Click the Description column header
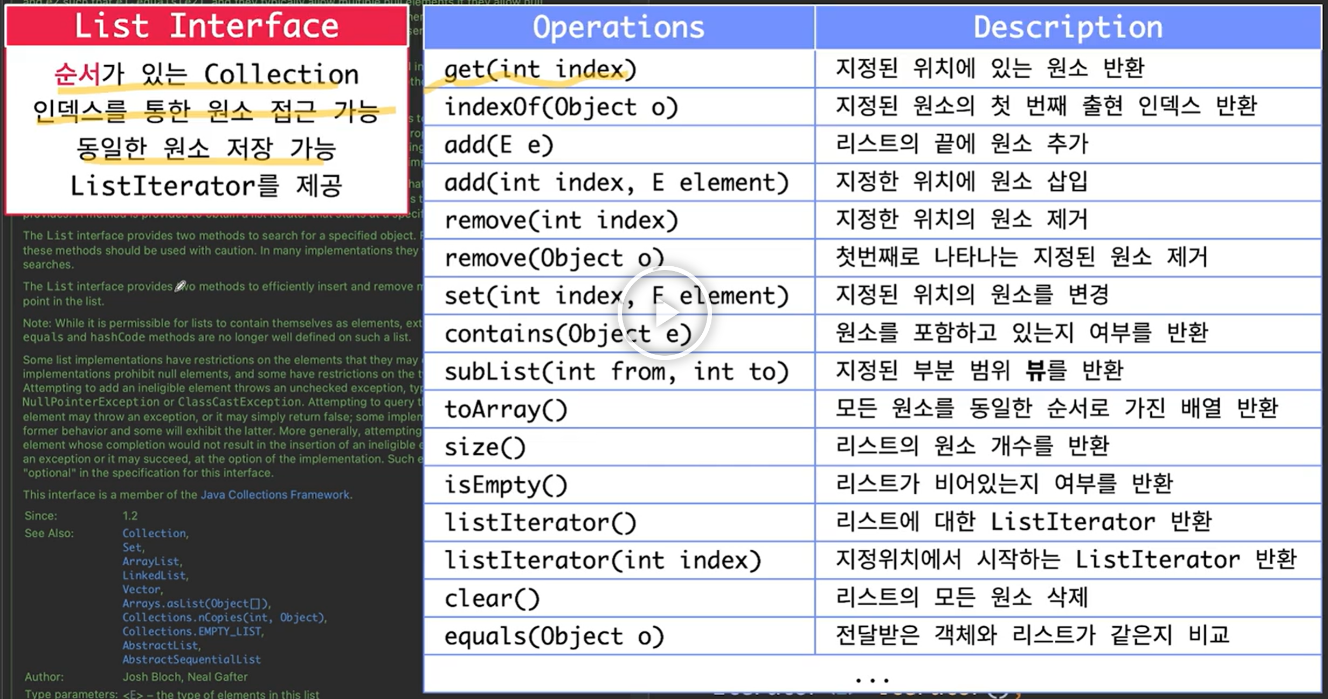This screenshot has height=699, width=1328. pyautogui.click(x=1068, y=27)
